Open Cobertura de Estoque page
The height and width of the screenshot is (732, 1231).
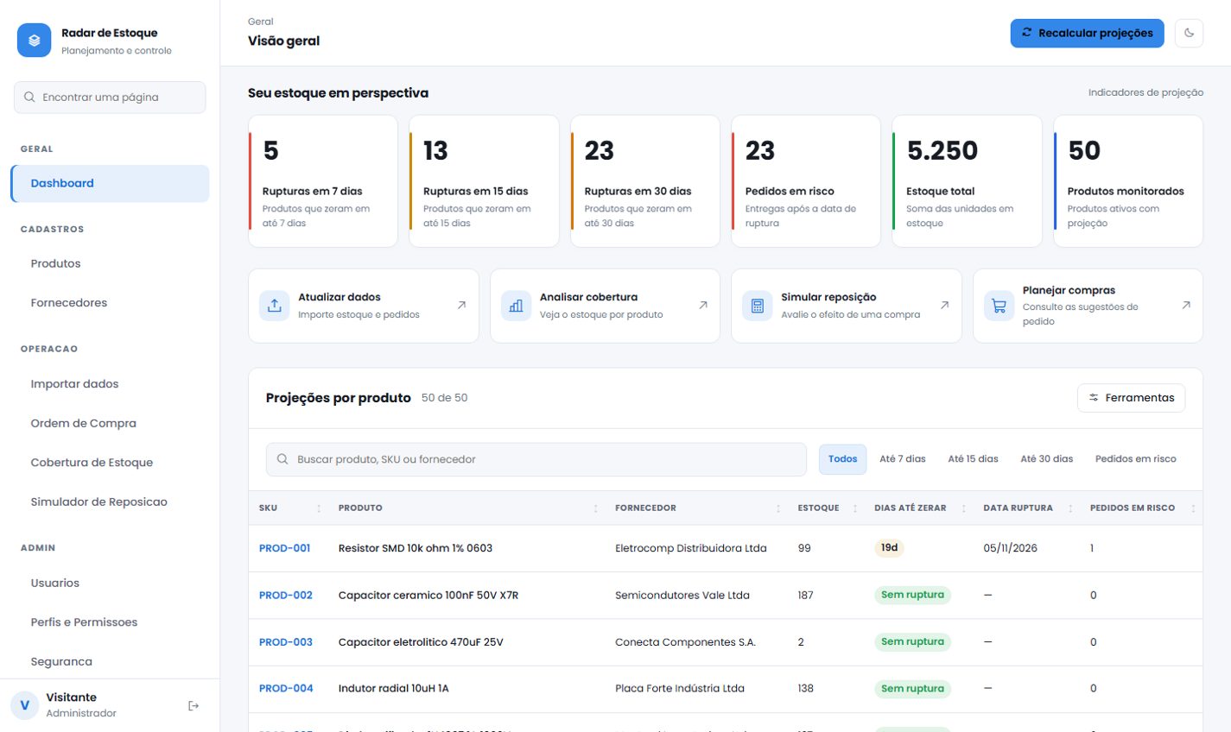[110, 463]
